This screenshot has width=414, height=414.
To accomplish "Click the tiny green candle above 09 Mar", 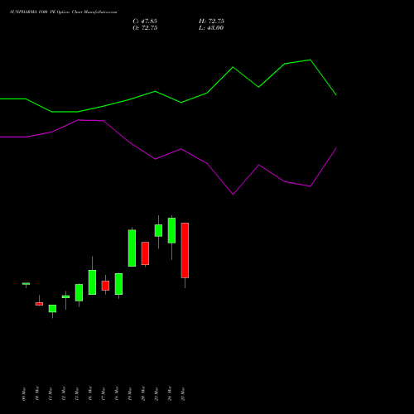I will [x=26, y=283].
